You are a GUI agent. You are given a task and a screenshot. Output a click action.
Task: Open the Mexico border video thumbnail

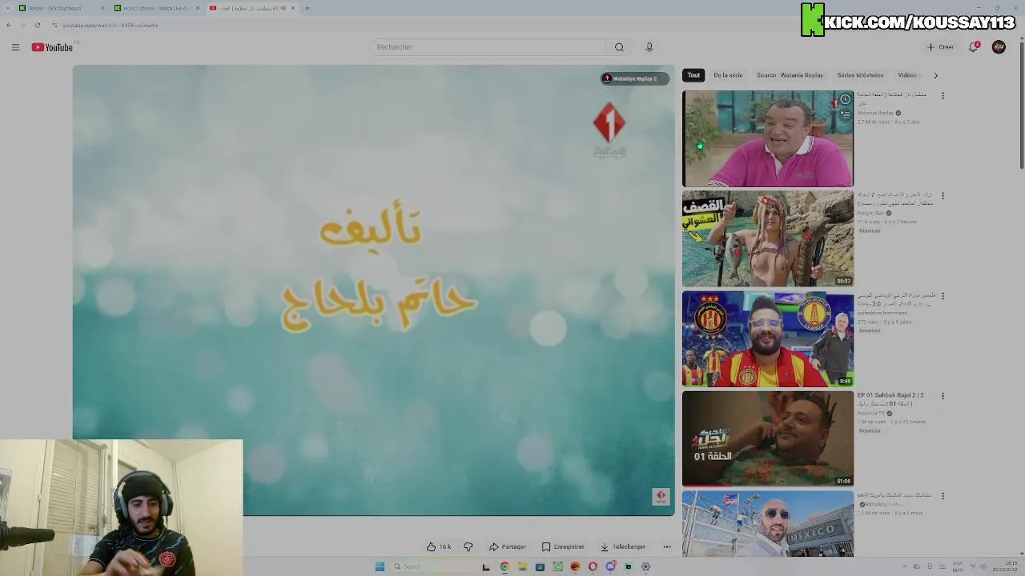click(x=767, y=524)
